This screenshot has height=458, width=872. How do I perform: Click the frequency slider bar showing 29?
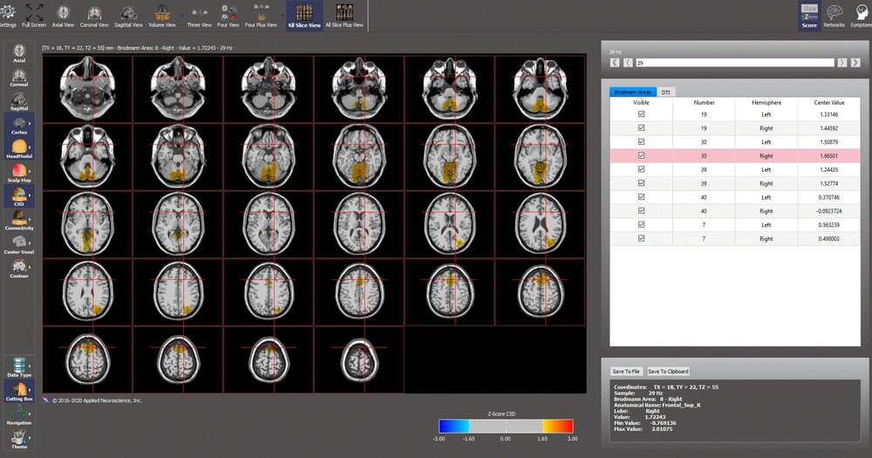734,63
